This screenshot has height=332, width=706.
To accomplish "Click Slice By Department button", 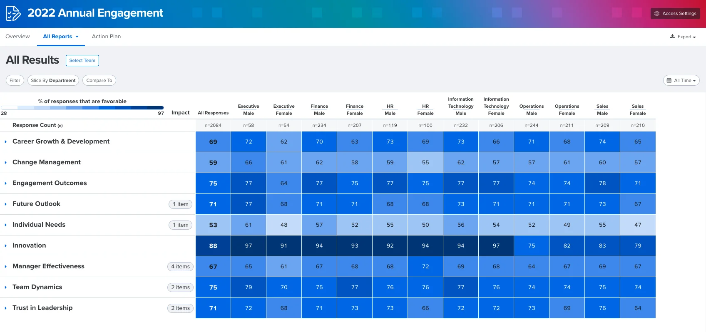I will pos(53,80).
